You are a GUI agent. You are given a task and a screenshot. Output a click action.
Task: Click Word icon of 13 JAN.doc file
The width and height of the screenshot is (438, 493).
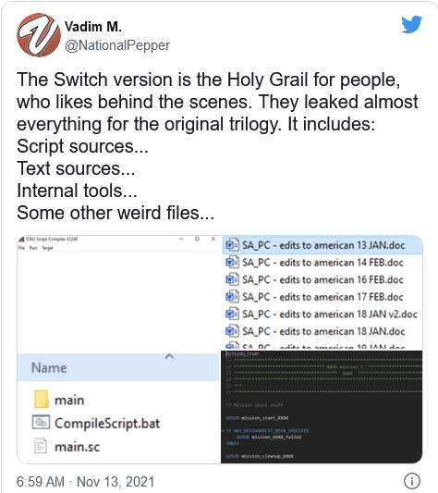coord(232,245)
